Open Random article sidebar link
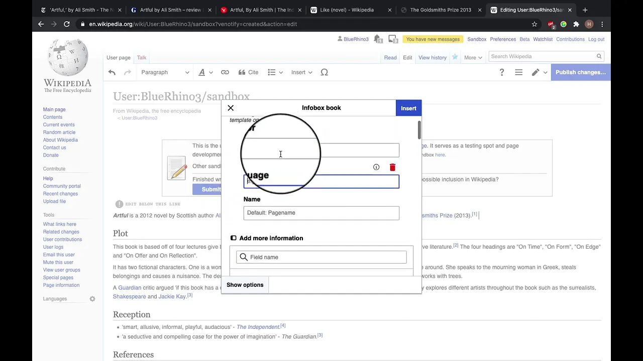643x361 pixels. pyautogui.click(x=59, y=132)
